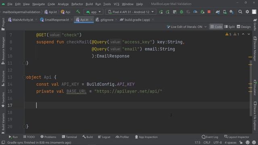Open the Device Manager toolbar icon
Screen dimensions: 258x145
click(x=225, y=12)
